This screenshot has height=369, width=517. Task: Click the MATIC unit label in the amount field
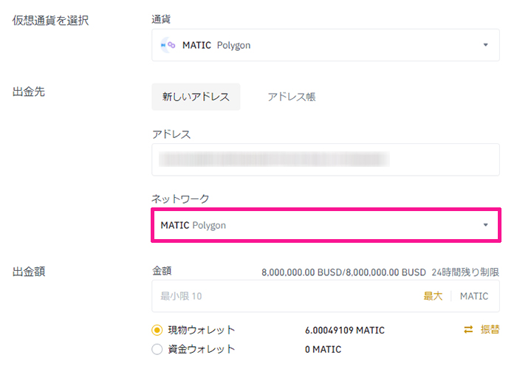click(474, 296)
